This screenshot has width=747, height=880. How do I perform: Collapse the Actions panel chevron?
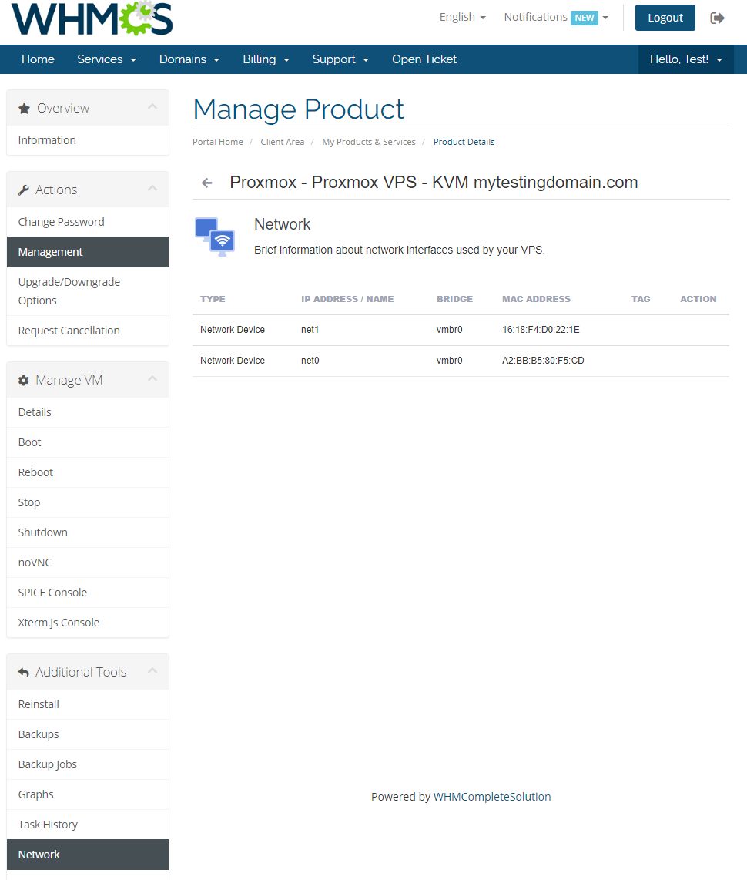152,189
